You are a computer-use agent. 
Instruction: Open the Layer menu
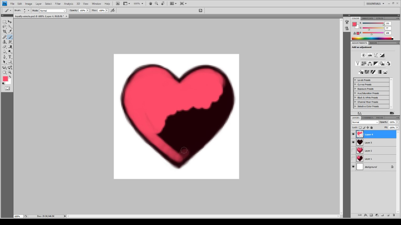click(39, 4)
